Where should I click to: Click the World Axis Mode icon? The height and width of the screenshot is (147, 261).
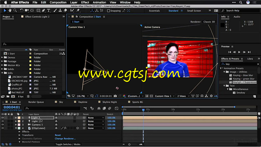(x=97, y=10)
